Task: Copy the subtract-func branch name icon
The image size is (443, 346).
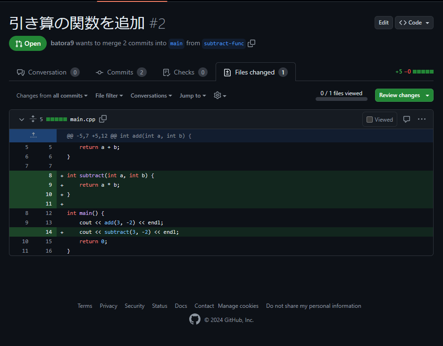Action: (x=251, y=43)
